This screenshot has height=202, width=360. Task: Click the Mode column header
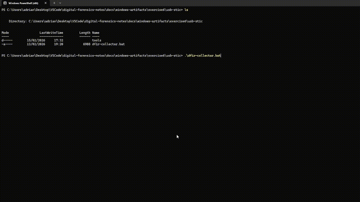pos(5,33)
